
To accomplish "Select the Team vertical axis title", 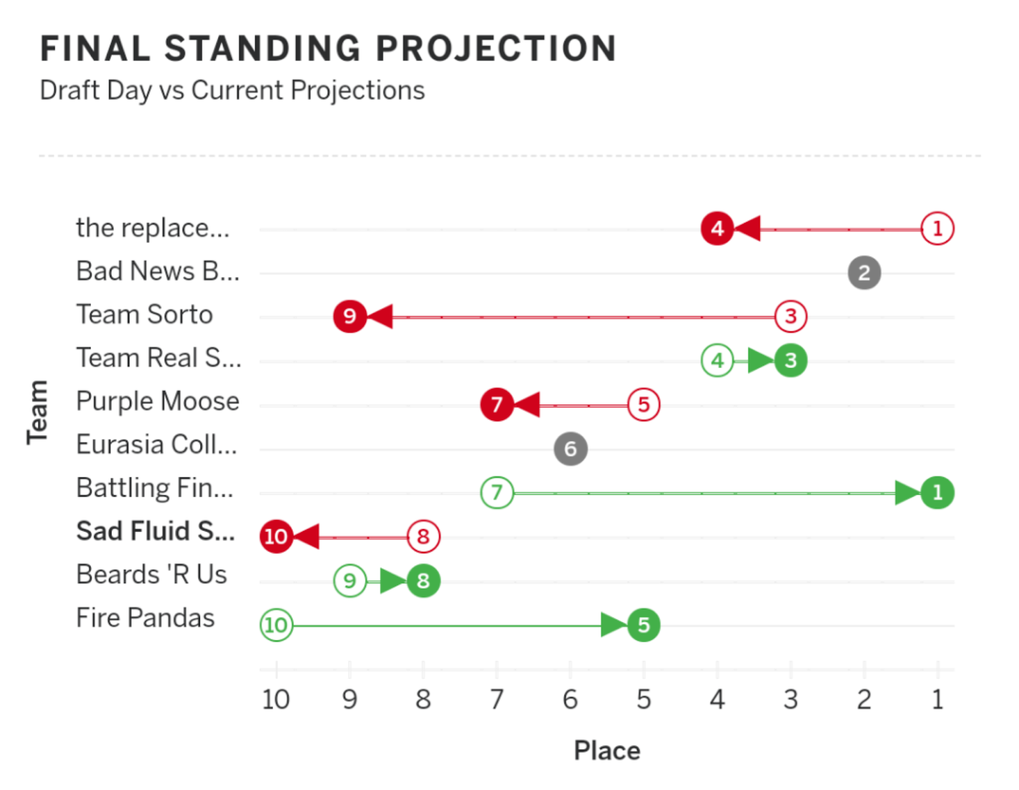I will pos(37,412).
